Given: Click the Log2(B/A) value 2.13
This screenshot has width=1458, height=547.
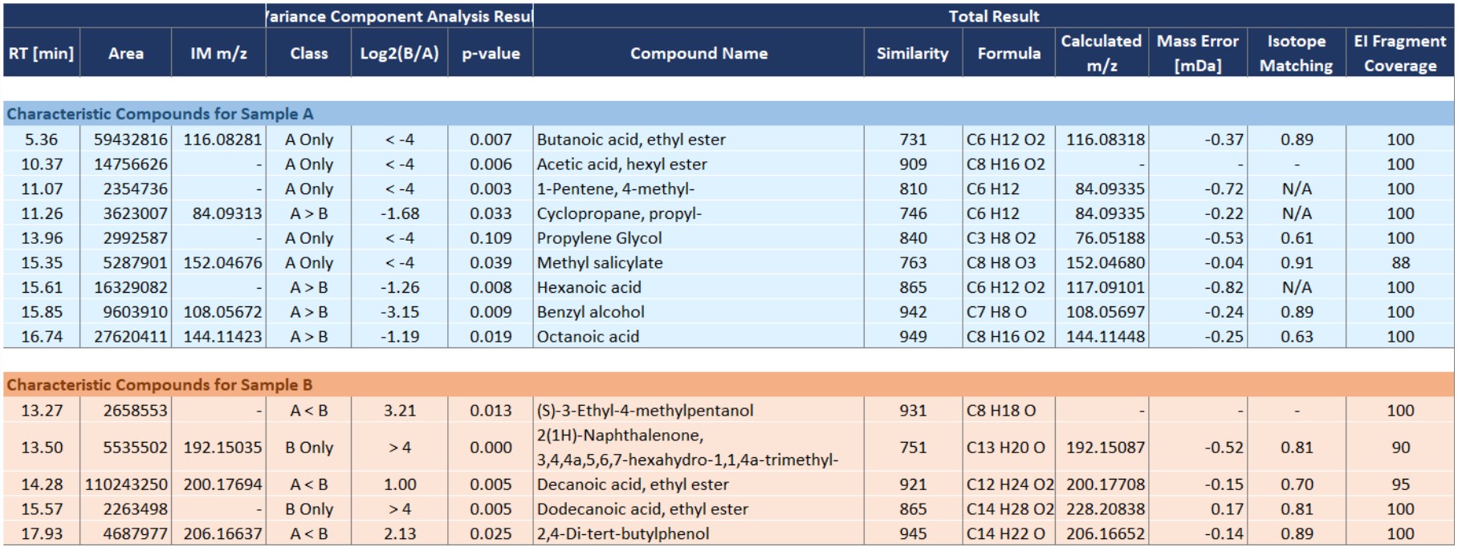Looking at the screenshot, I should pos(400,534).
